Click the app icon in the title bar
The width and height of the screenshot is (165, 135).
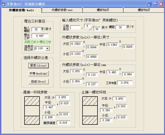[3, 4]
